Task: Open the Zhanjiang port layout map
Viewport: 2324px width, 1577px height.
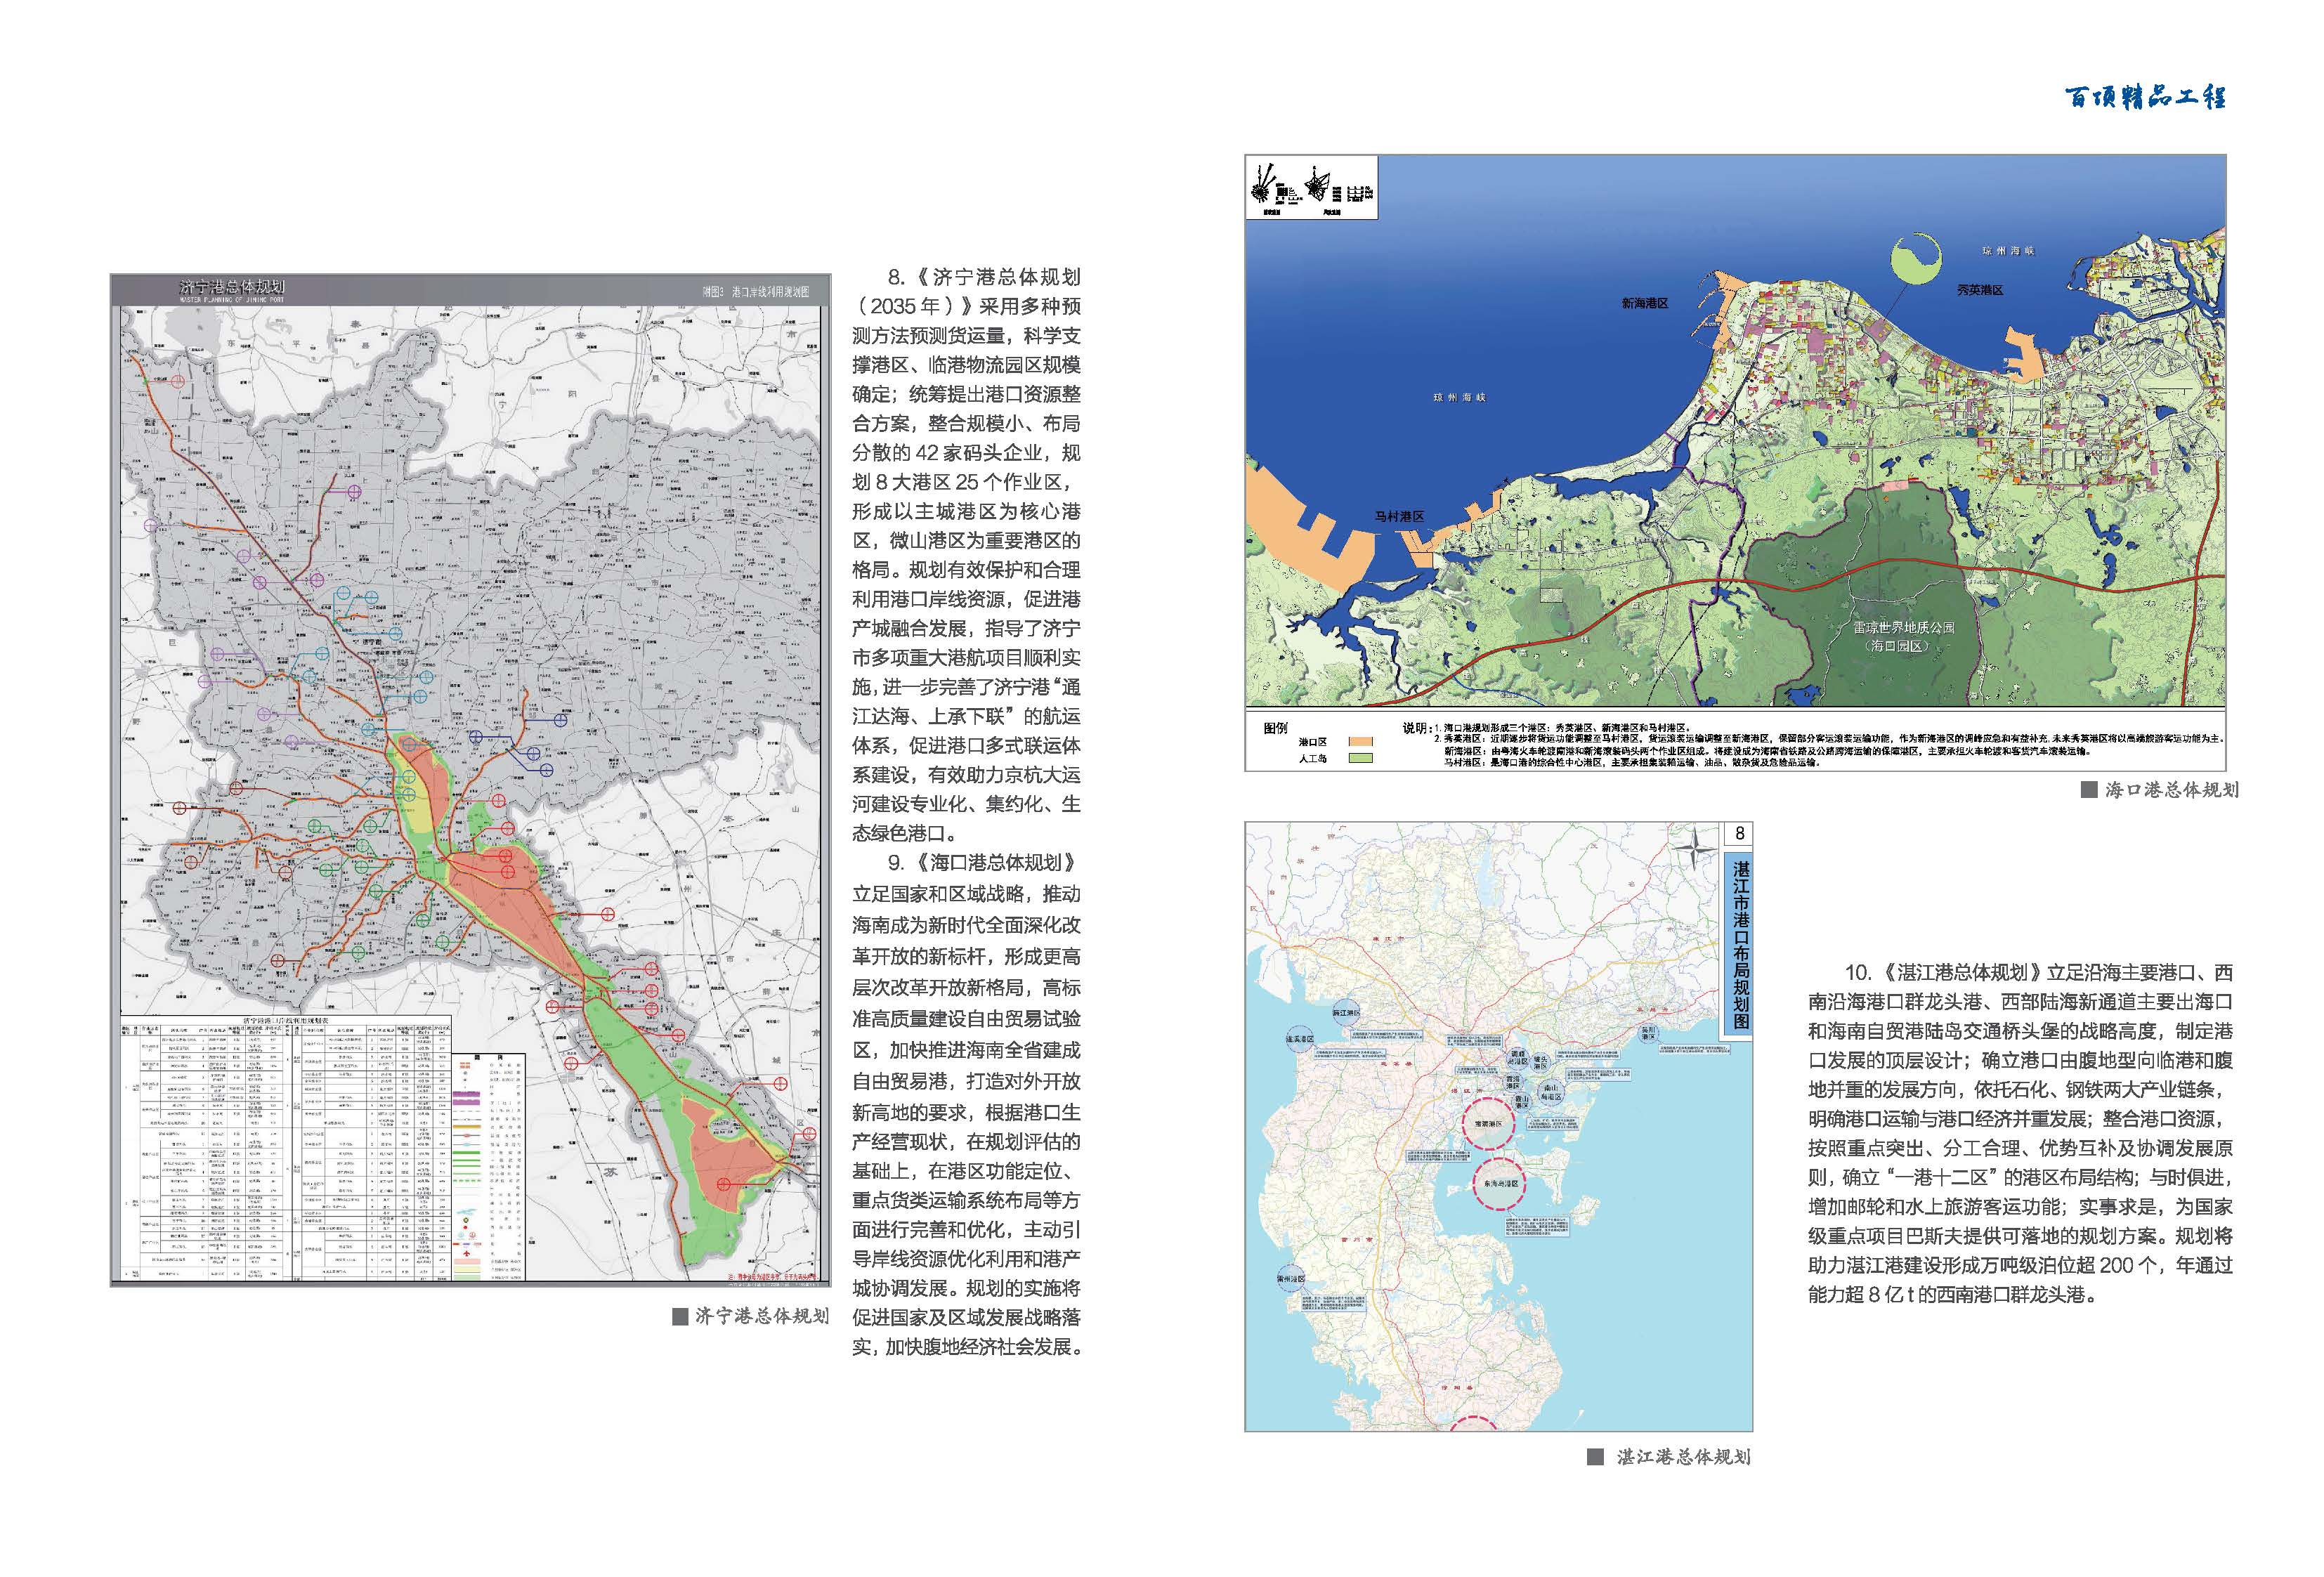Action: tap(1498, 1127)
